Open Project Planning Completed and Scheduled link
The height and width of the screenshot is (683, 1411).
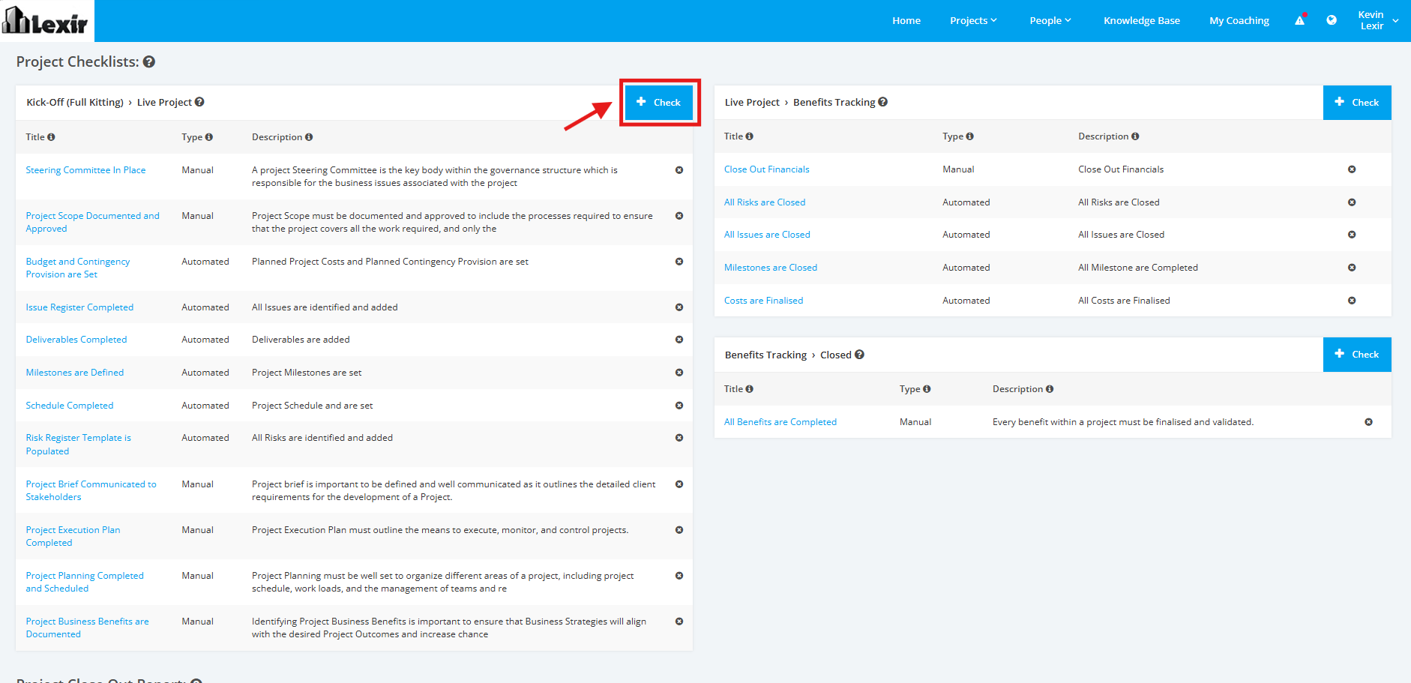tap(85, 582)
